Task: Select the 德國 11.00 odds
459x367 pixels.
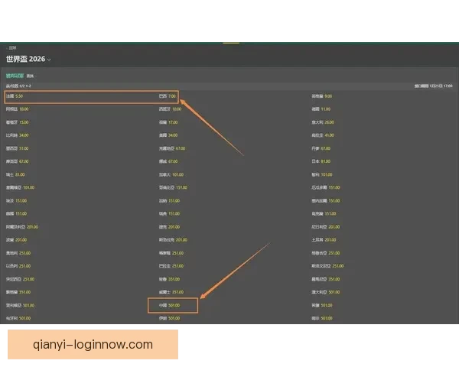Action: pyautogui.click(x=321, y=109)
